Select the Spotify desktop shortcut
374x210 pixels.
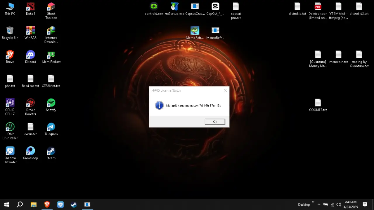point(51,105)
